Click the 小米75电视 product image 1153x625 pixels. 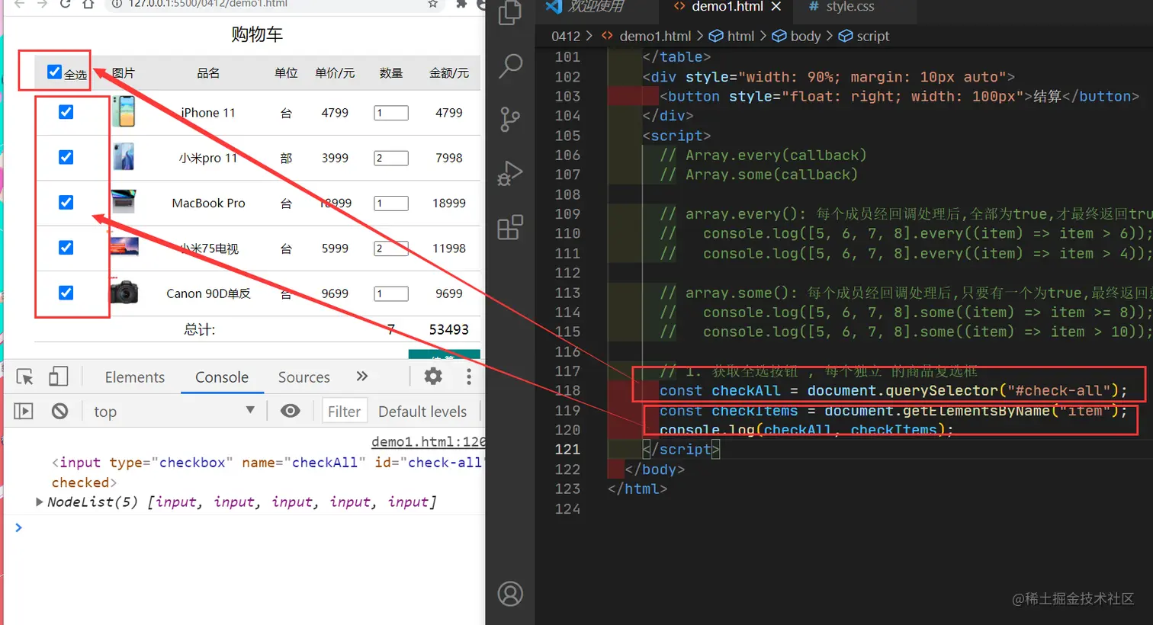(124, 247)
